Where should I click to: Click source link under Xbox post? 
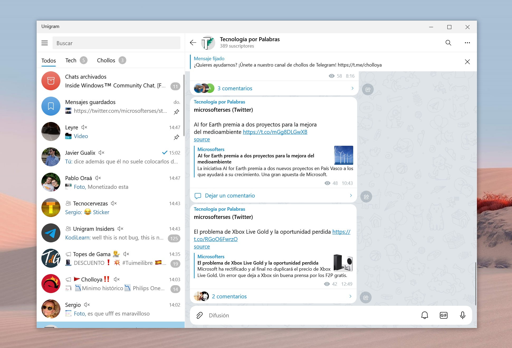[202, 247]
